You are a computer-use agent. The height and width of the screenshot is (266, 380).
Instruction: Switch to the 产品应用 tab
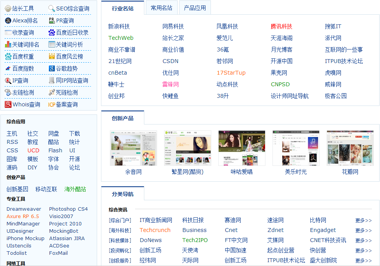(x=195, y=8)
